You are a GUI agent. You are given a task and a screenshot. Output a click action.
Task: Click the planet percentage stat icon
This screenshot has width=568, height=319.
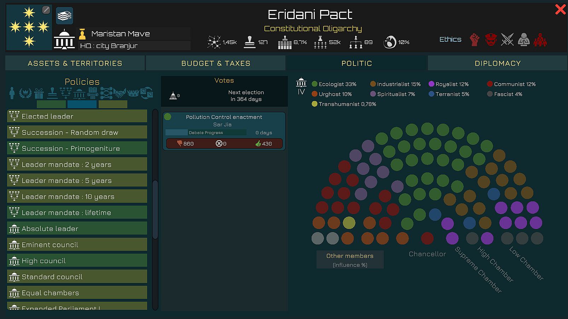point(390,42)
